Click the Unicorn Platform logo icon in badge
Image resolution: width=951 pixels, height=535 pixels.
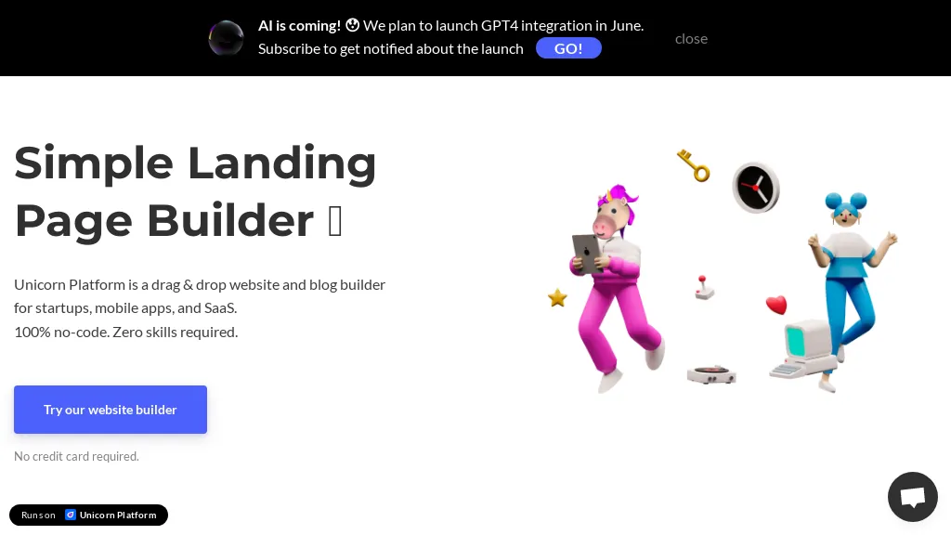[71, 515]
